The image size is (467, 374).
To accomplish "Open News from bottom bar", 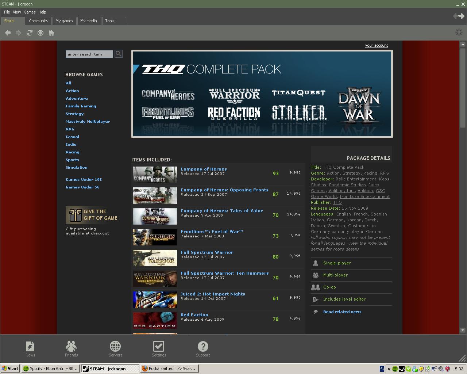I will click(30, 349).
